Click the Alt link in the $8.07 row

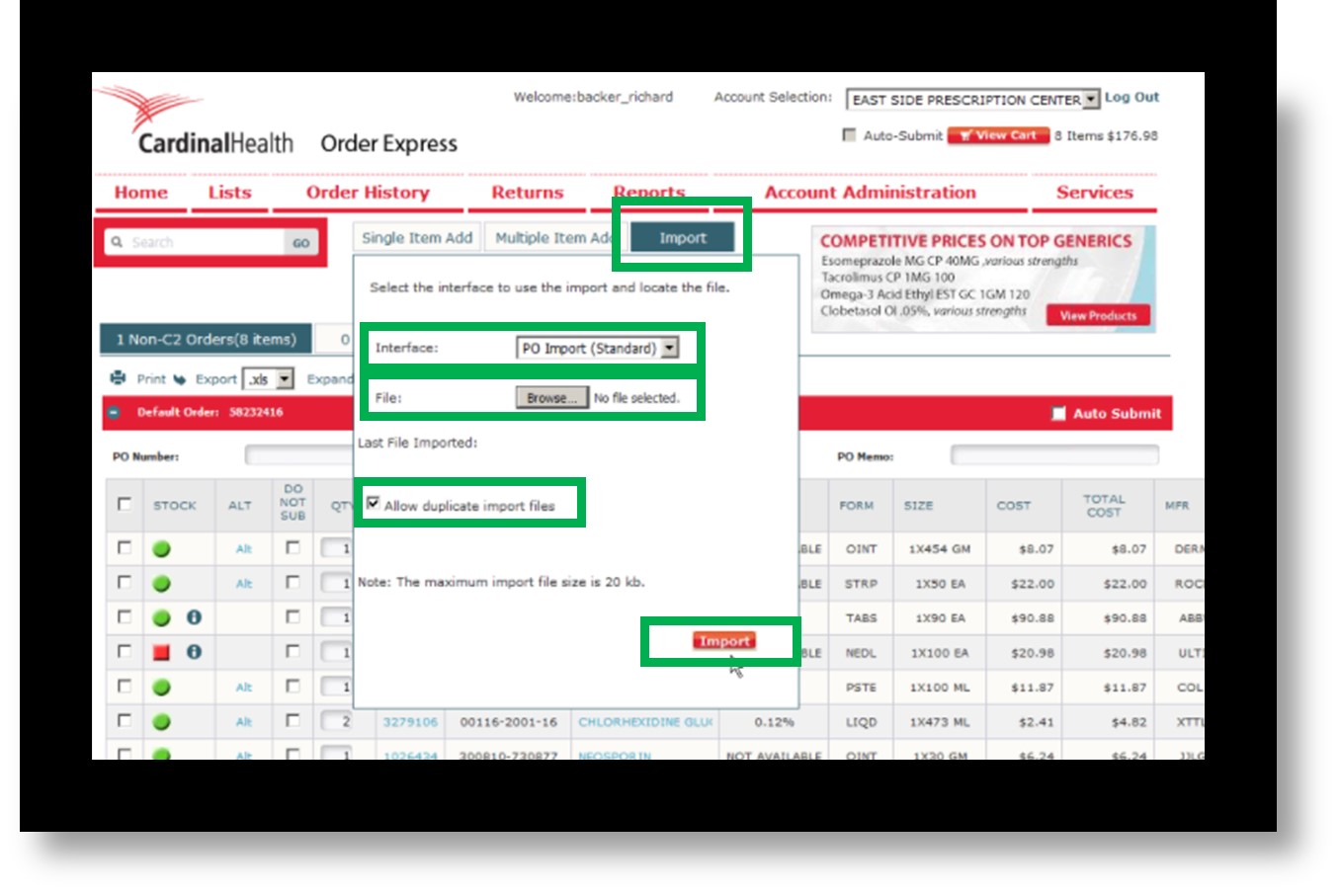click(244, 549)
